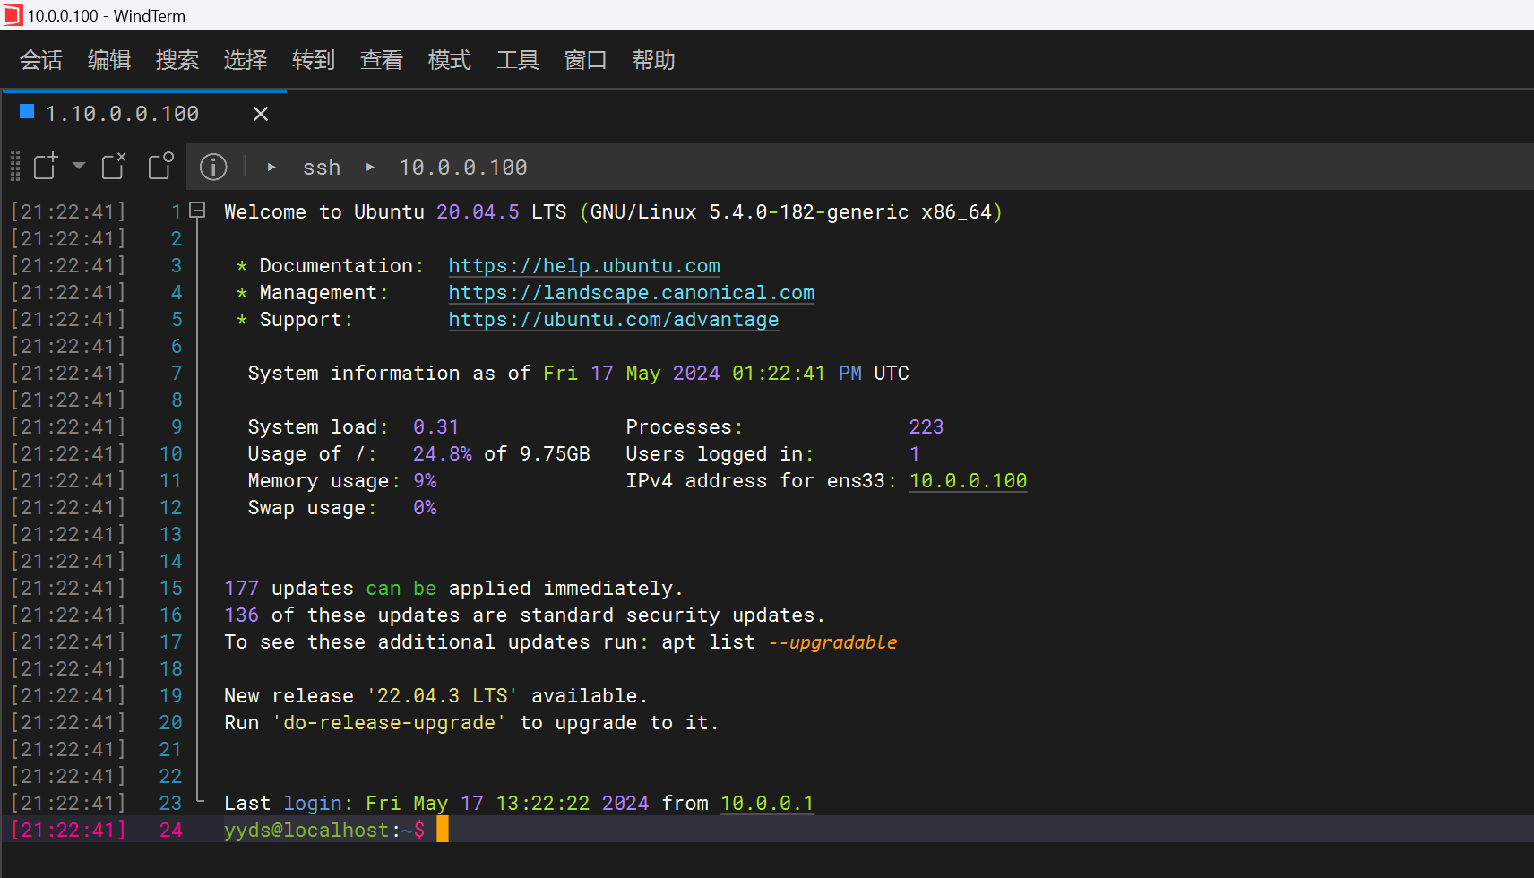The height and width of the screenshot is (878, 1534).
Task: Open the new session dropdown arrow
Action: coord(79,166)
